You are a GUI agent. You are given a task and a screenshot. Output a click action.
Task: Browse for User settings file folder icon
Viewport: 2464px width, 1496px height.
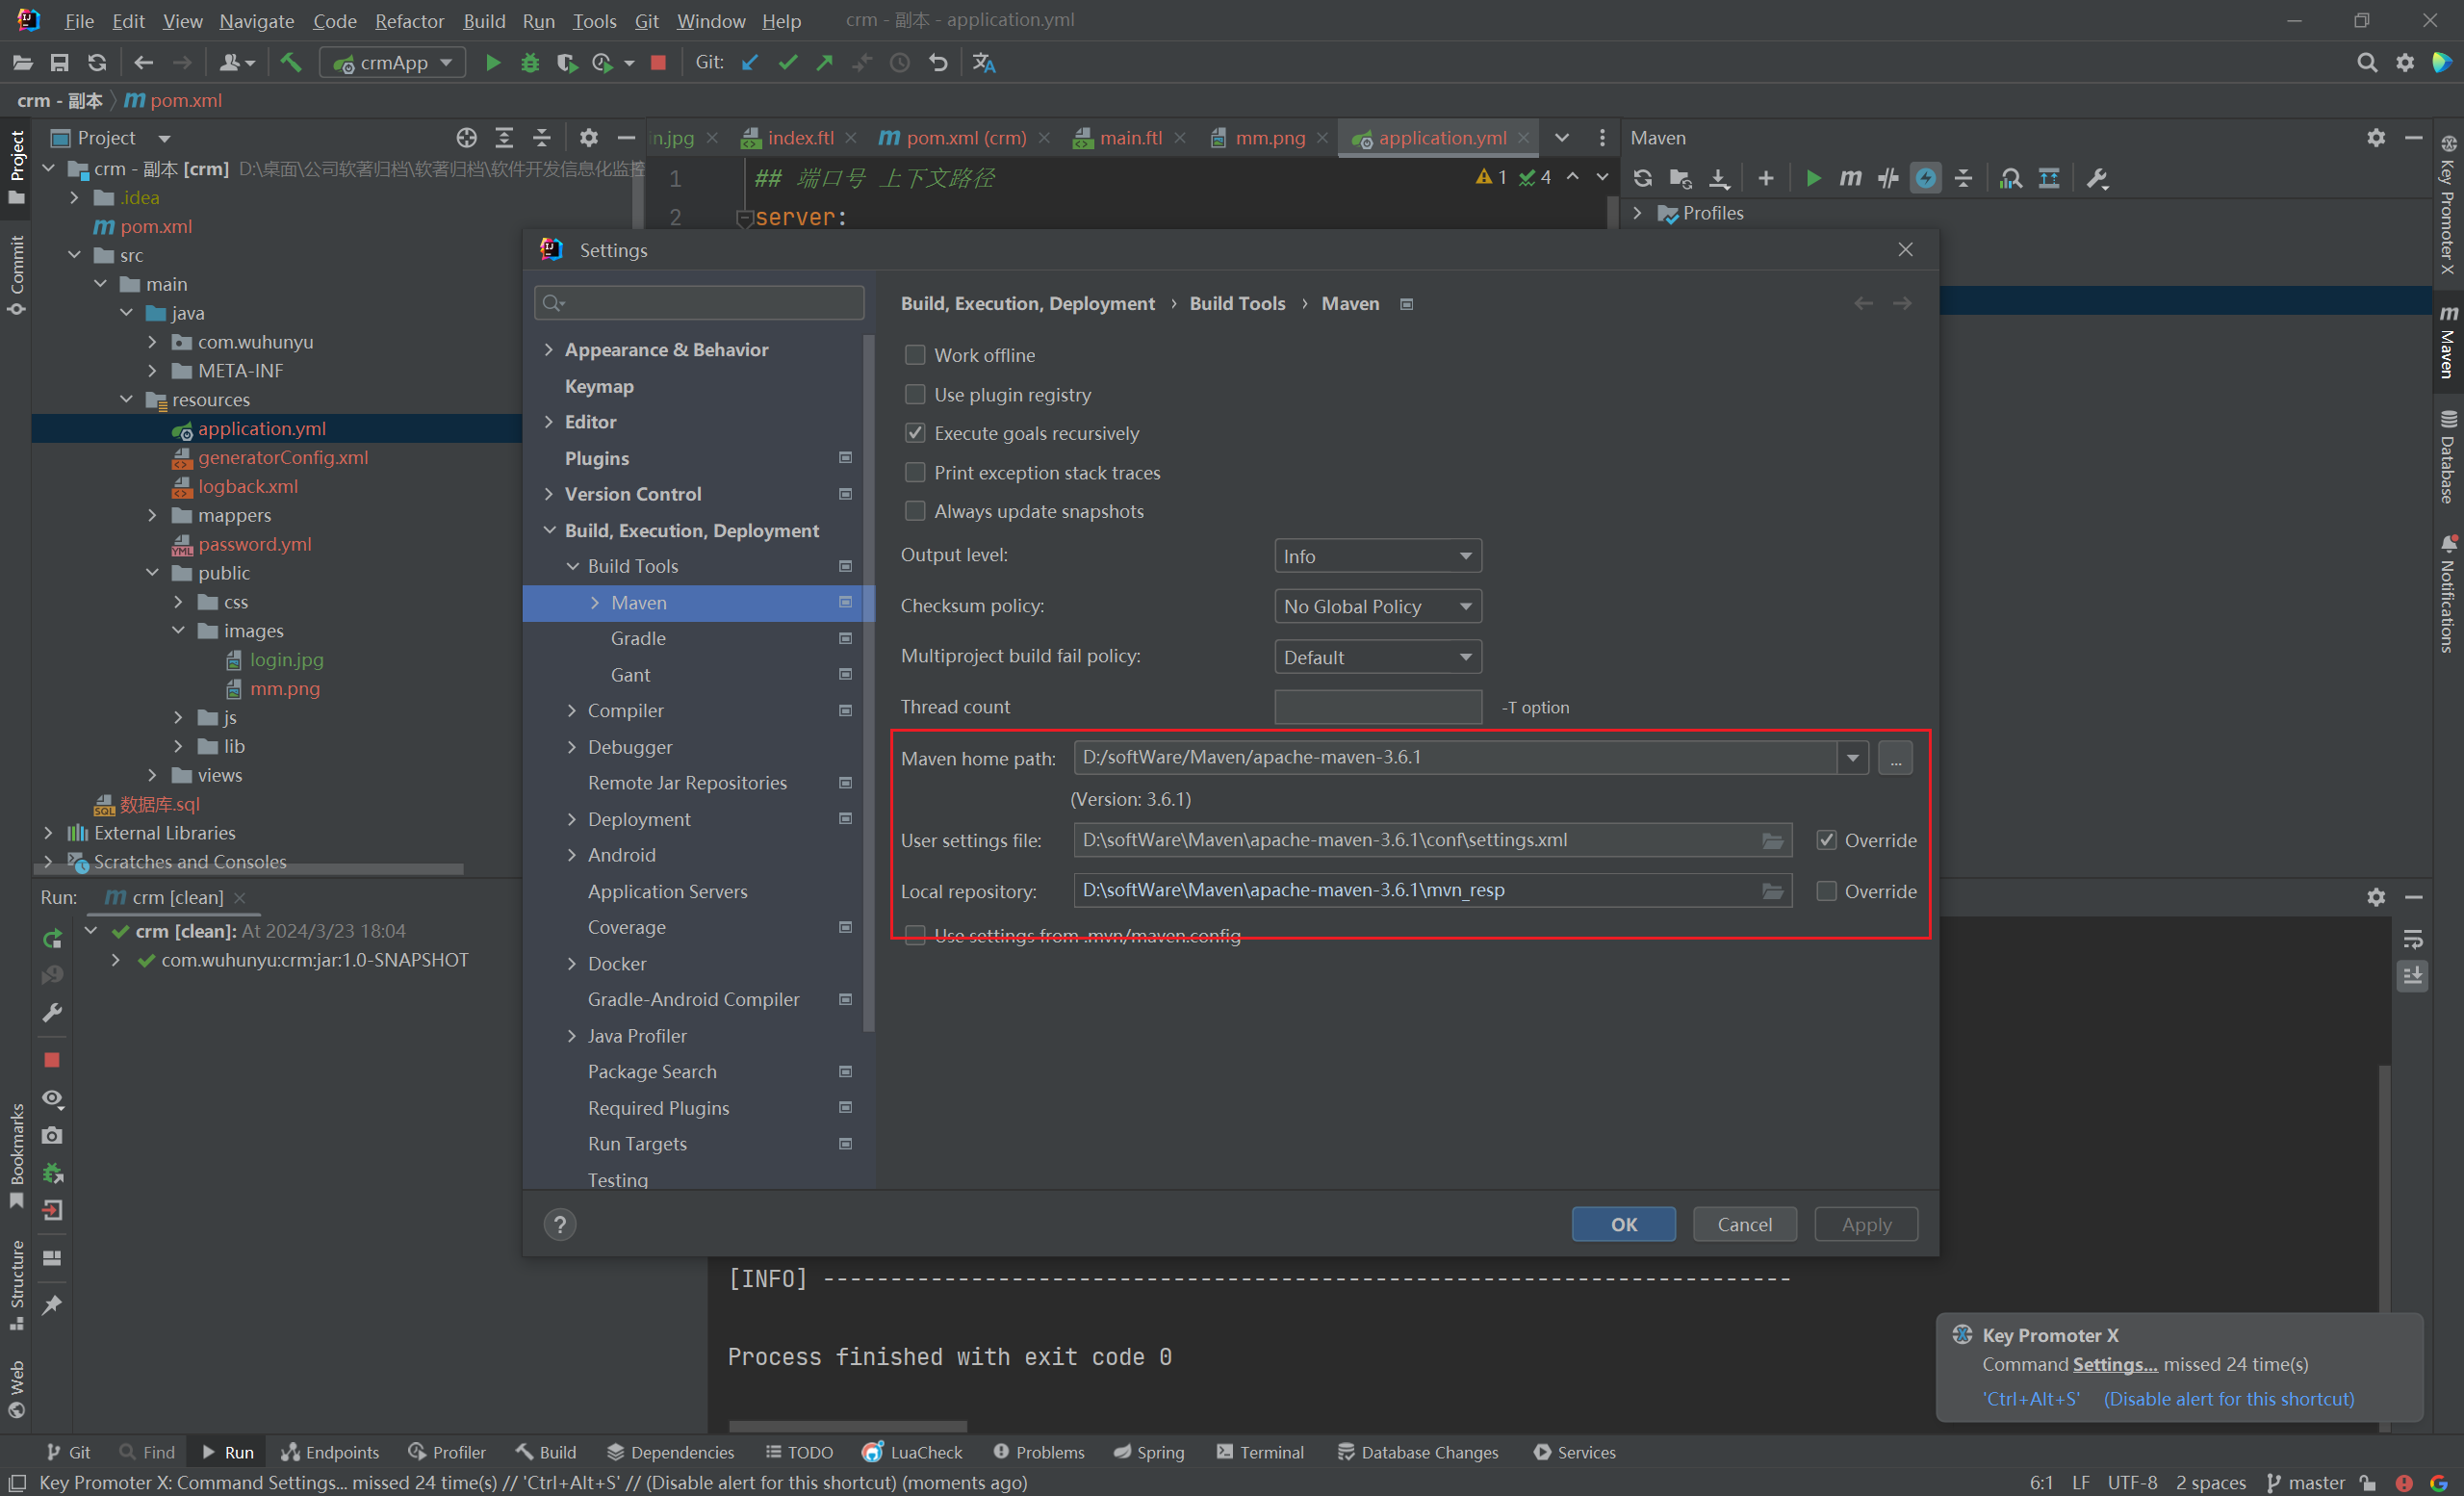(x=1772, y=841)
